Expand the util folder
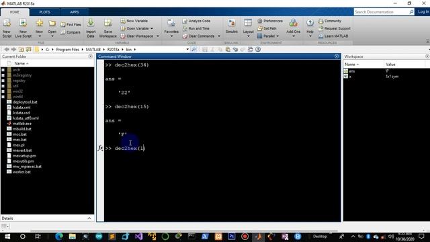Viewport: 430px width, 242px height. point(3,86)
